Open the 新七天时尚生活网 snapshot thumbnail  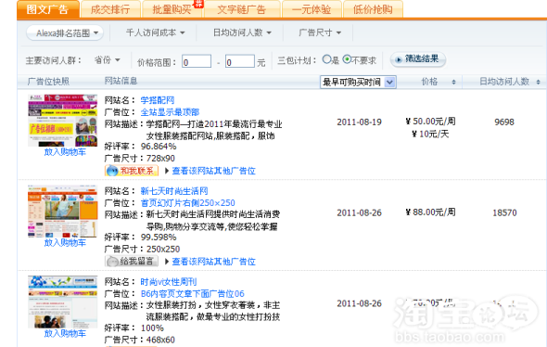63,212
